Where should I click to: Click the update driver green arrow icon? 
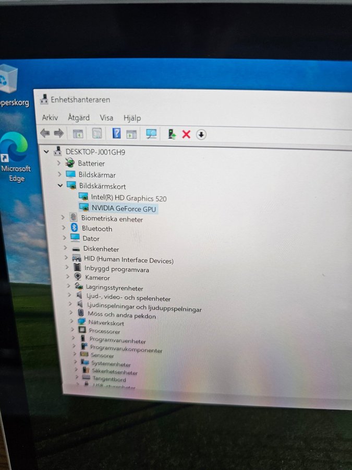pyautogui.click(x=172, y=134)
